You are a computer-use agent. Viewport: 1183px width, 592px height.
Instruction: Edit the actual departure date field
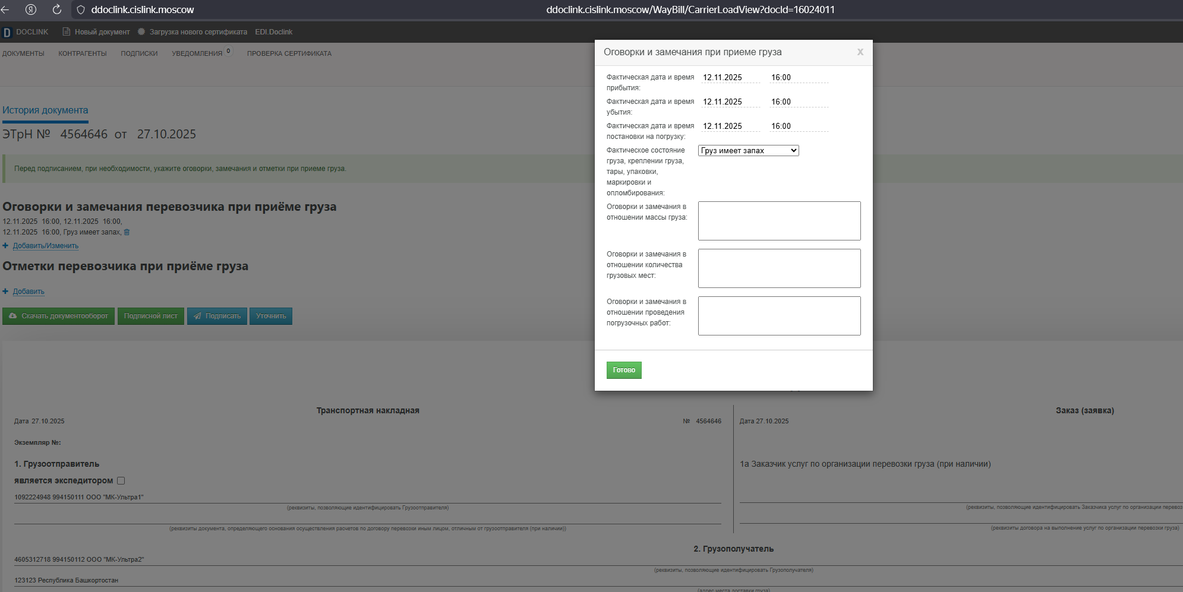pyautogui.click(x=730, y=102)
